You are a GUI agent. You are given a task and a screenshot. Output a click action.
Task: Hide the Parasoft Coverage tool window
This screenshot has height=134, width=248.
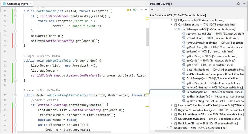pyautogui.click(x=244, y=4)
